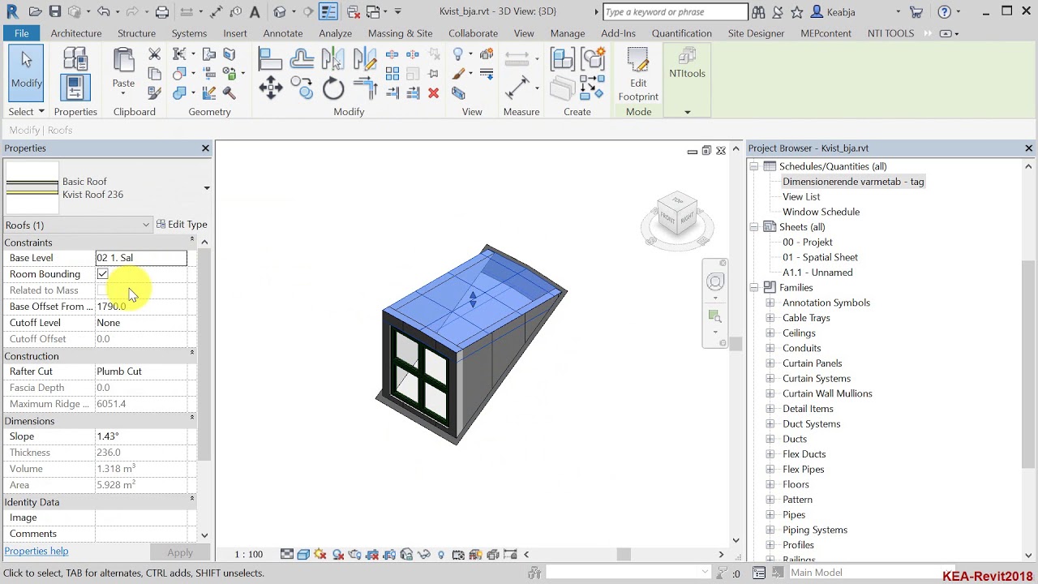Expand the Annotation Symbols family node
The image size is (1038, 584).
pos(770,303)
